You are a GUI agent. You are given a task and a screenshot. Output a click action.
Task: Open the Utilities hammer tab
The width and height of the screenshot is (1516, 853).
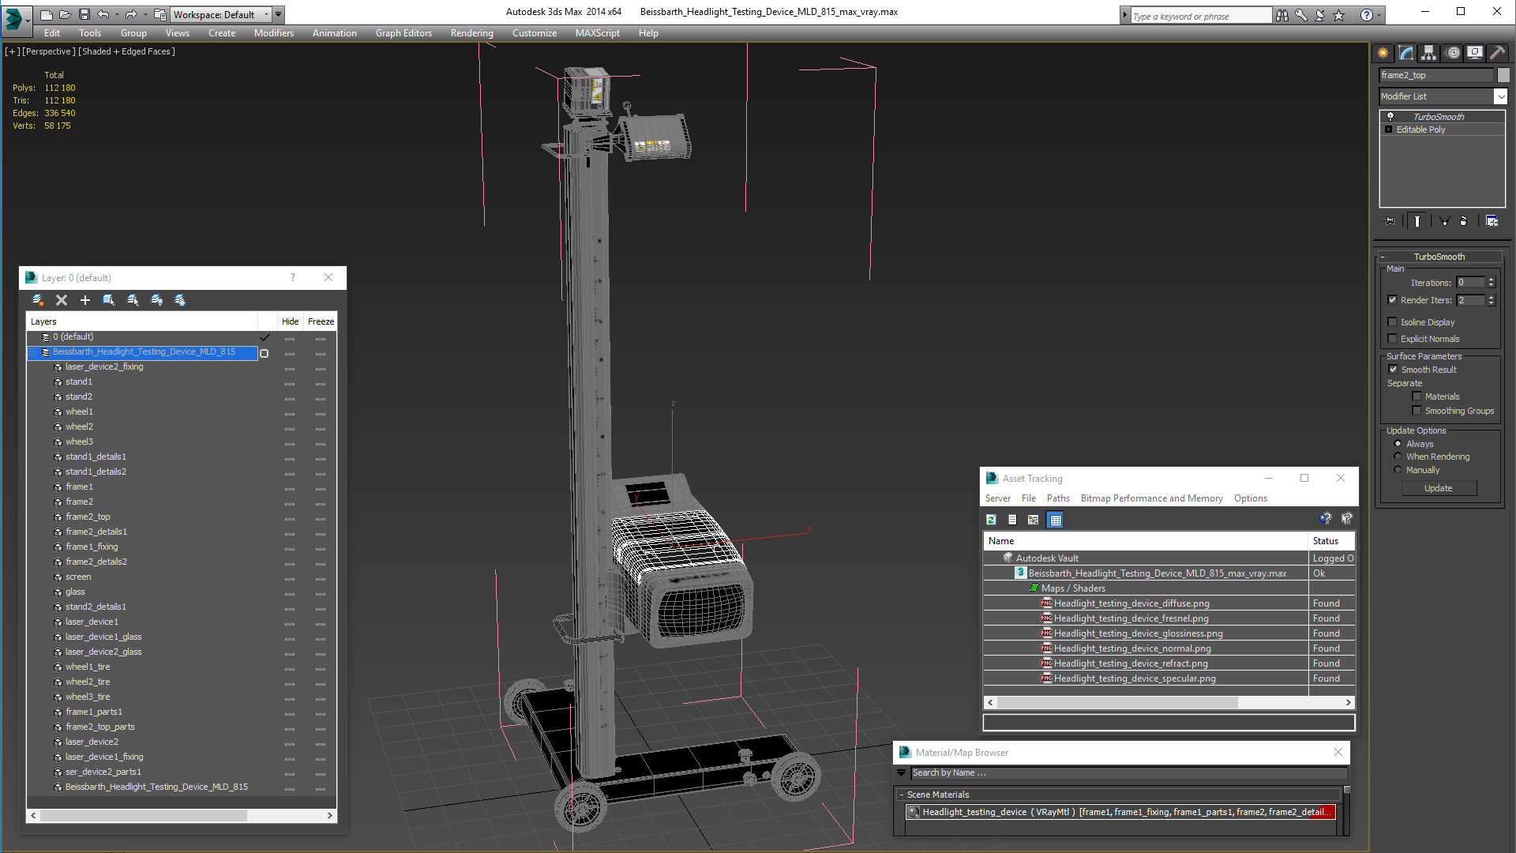coord(1498,53)
